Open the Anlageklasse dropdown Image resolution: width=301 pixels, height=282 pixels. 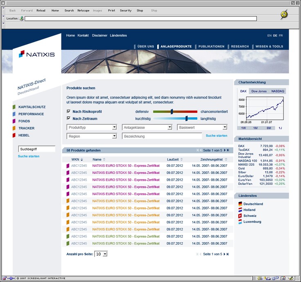point(147,127)
